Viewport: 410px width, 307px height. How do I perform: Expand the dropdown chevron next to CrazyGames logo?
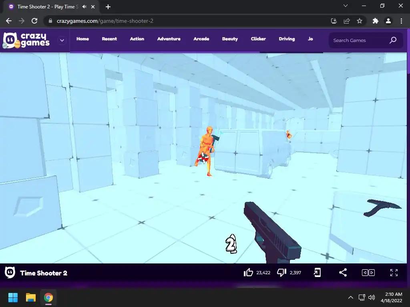(x=62, y=40)
